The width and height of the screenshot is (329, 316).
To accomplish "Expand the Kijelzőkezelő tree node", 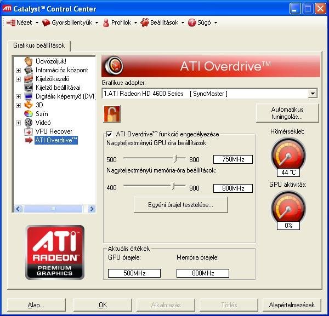I will pyautogui.click(x=19, y=79).
